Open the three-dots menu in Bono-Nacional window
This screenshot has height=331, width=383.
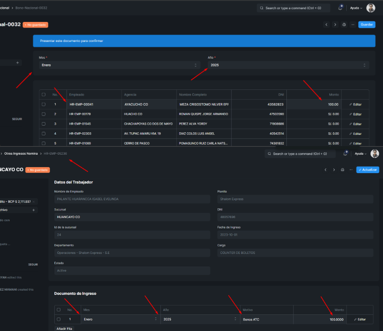click(353, 25)
